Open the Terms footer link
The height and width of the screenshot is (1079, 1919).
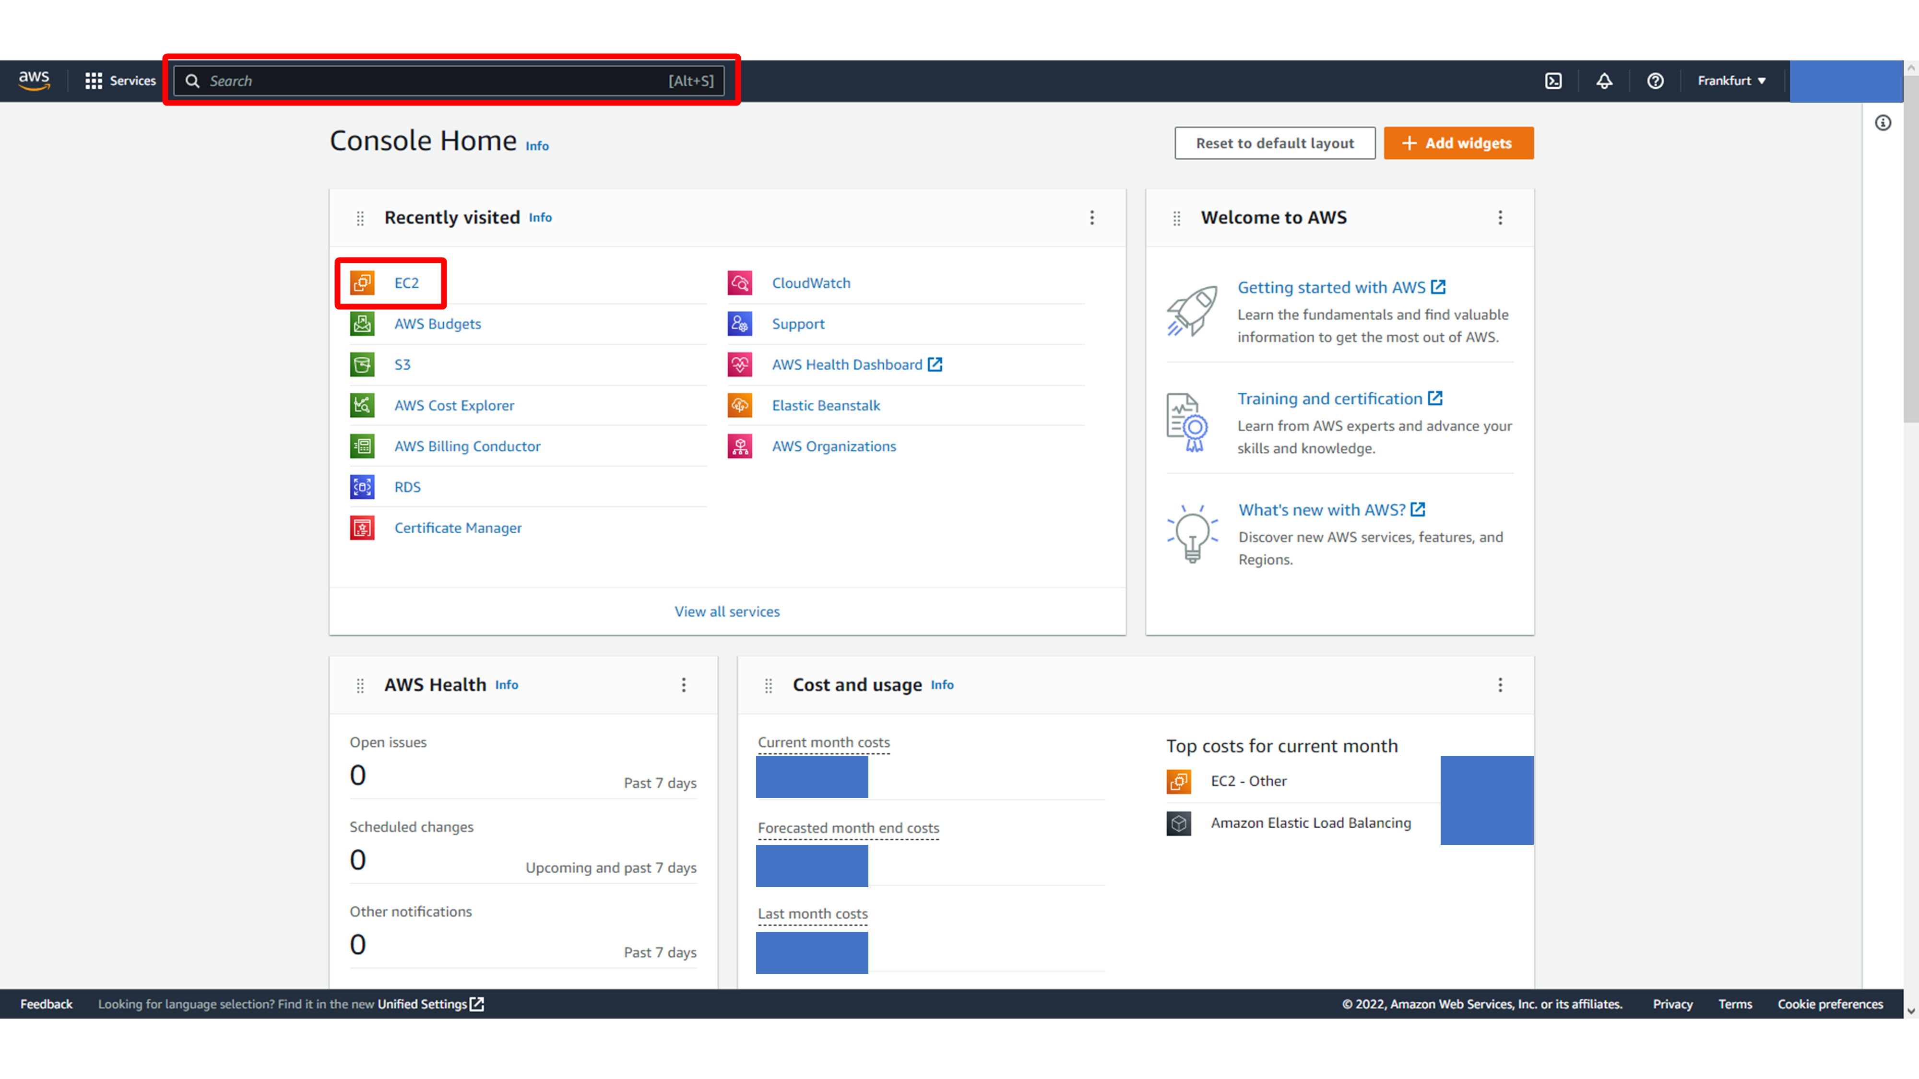(x=1735, y=1004)
